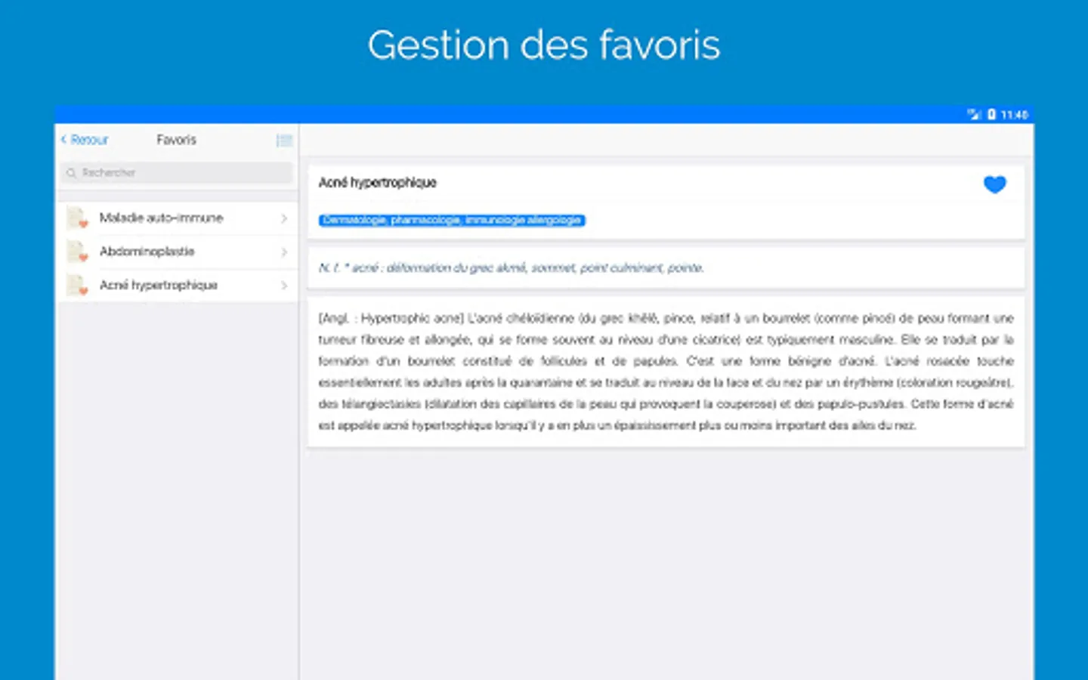Image resolution: width=1088 pixels, height=680 pixels.
Task: Tap the battery icon in the status bar
Action: [x=991, y=115]
